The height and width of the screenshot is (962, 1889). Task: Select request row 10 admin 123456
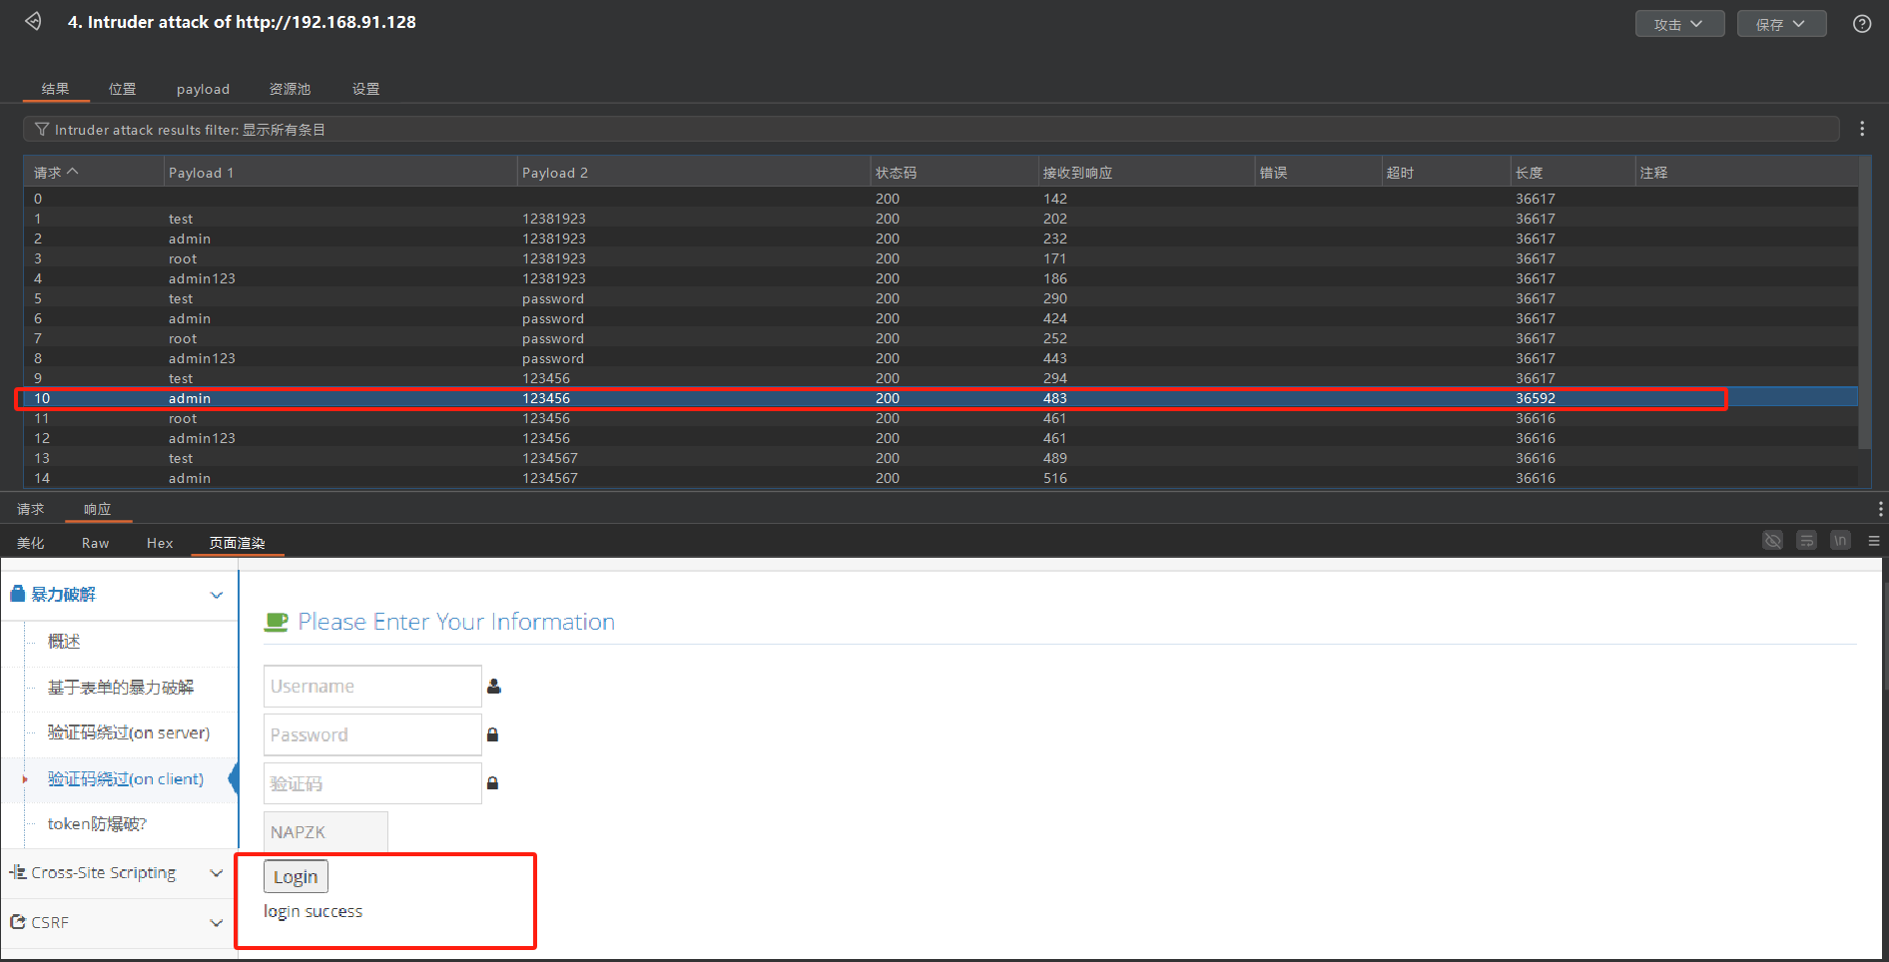pyautogui.click(x=941, y=398)
